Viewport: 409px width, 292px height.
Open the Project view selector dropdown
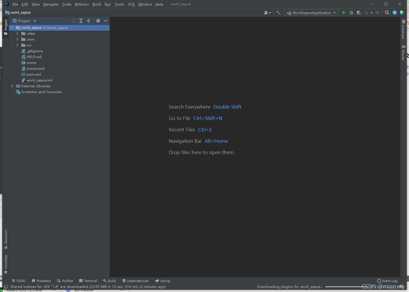click(x=24, y=21)
